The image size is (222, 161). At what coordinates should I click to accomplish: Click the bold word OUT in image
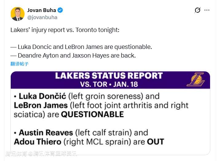[x=155, y=142]
